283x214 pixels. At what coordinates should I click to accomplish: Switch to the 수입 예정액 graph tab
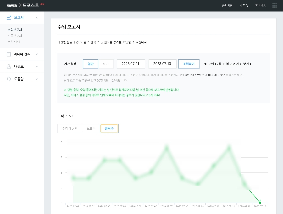pyautogui.click(x=70, y=129)
